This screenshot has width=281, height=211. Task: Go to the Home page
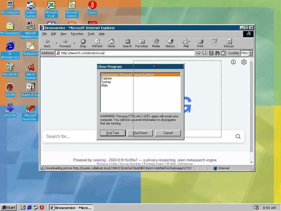[x=111, y=43]
